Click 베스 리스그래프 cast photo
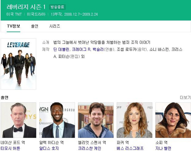This screenshot has width=191, height=151. point(135,120)
